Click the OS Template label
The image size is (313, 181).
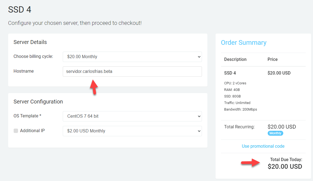coord(27,116)
